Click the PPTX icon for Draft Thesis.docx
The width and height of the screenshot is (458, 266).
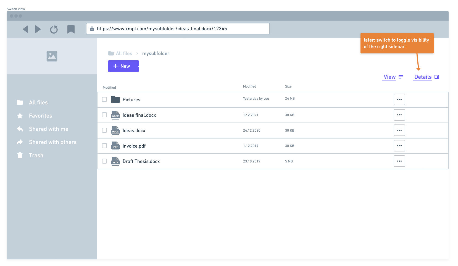coord(115,161)
